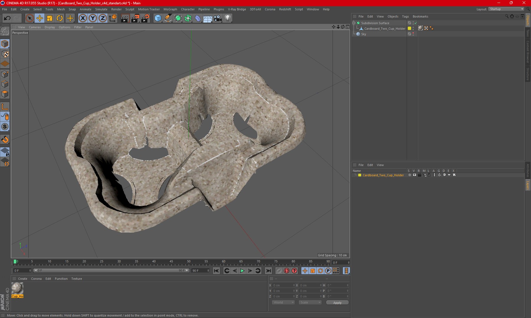Collapse the Subdivision Surface tree node
Screen dimensions: 531x318
(354, 23)
